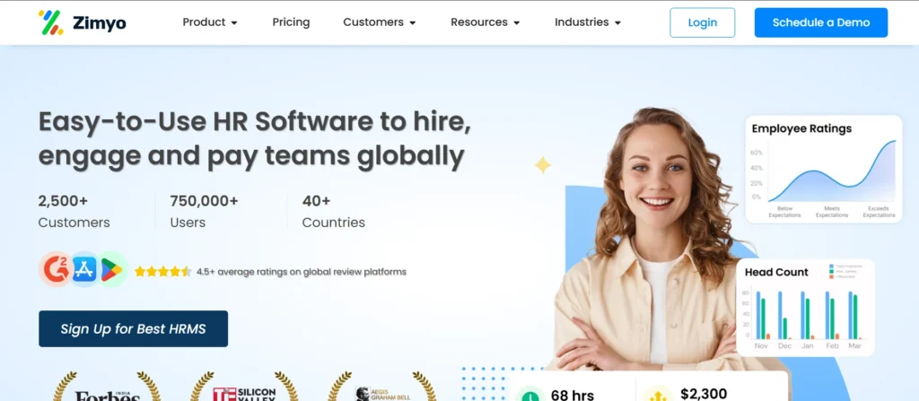Viewport: 919px width, 401px height.
Task: Expand the Customers dropdown menu
Action: coord(379,22)
